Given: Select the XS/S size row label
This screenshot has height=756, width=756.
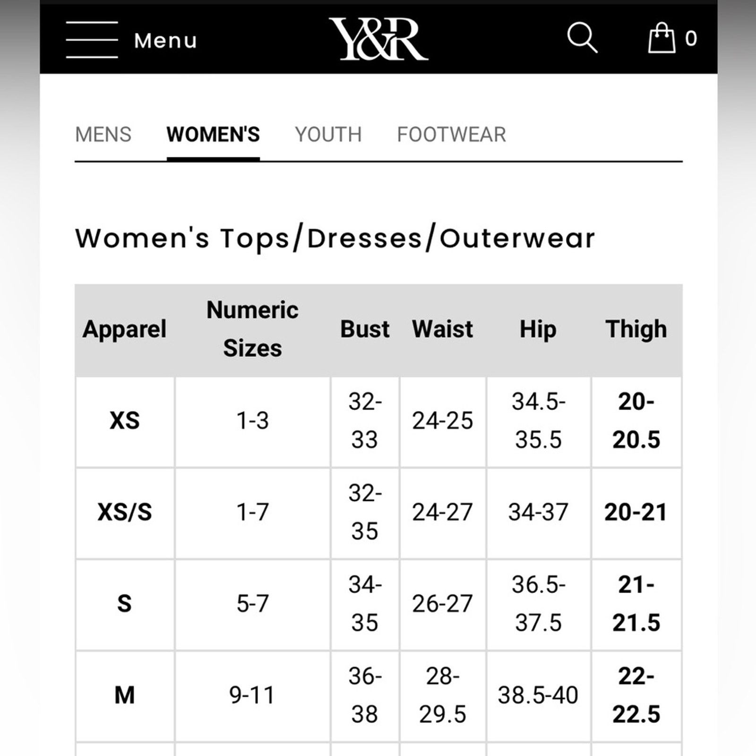Looking at the screenshot, I should tap(125, 512).
